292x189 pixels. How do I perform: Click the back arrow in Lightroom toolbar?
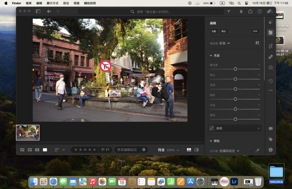click(49, 11)
